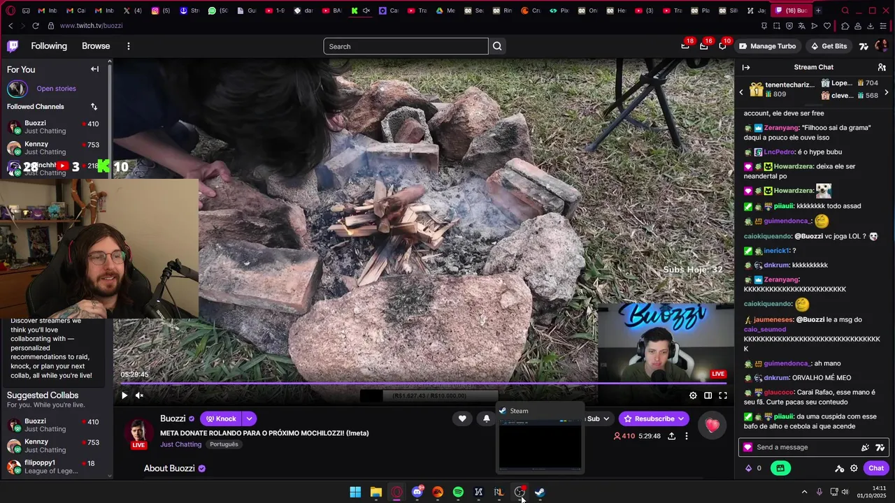Play the paused stream
The image size is (895, 503).
(124, 395)
